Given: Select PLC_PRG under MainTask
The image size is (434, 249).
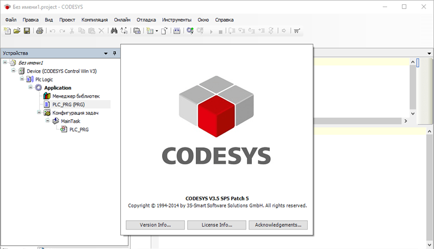Looking at the screenshot, I should point(79,129).
